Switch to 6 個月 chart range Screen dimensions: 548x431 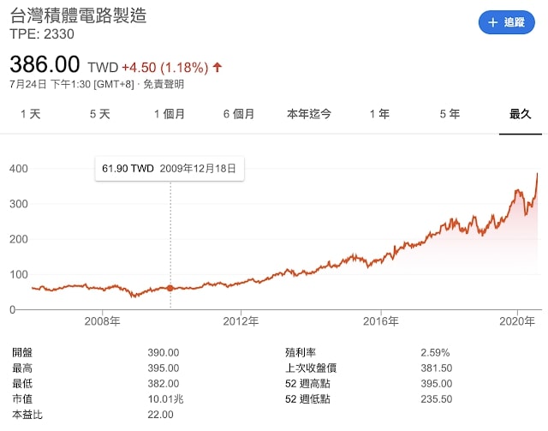tap(239, 114)
